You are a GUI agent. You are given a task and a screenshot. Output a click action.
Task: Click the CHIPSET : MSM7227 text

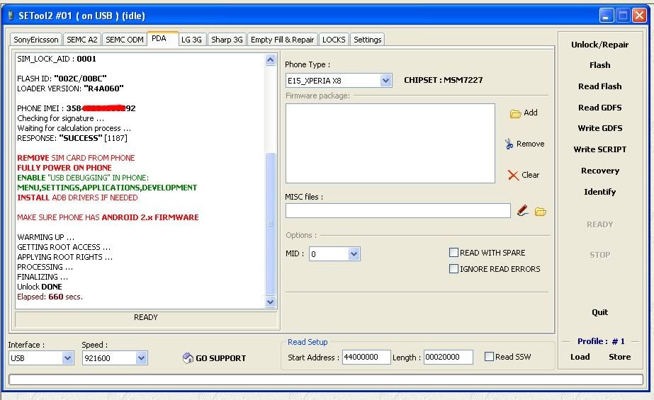444,80
